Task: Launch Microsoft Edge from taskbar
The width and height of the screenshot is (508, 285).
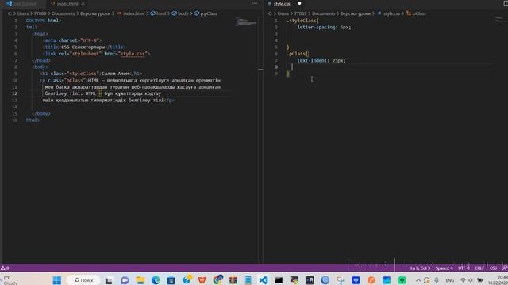Action: coord(156,280)
